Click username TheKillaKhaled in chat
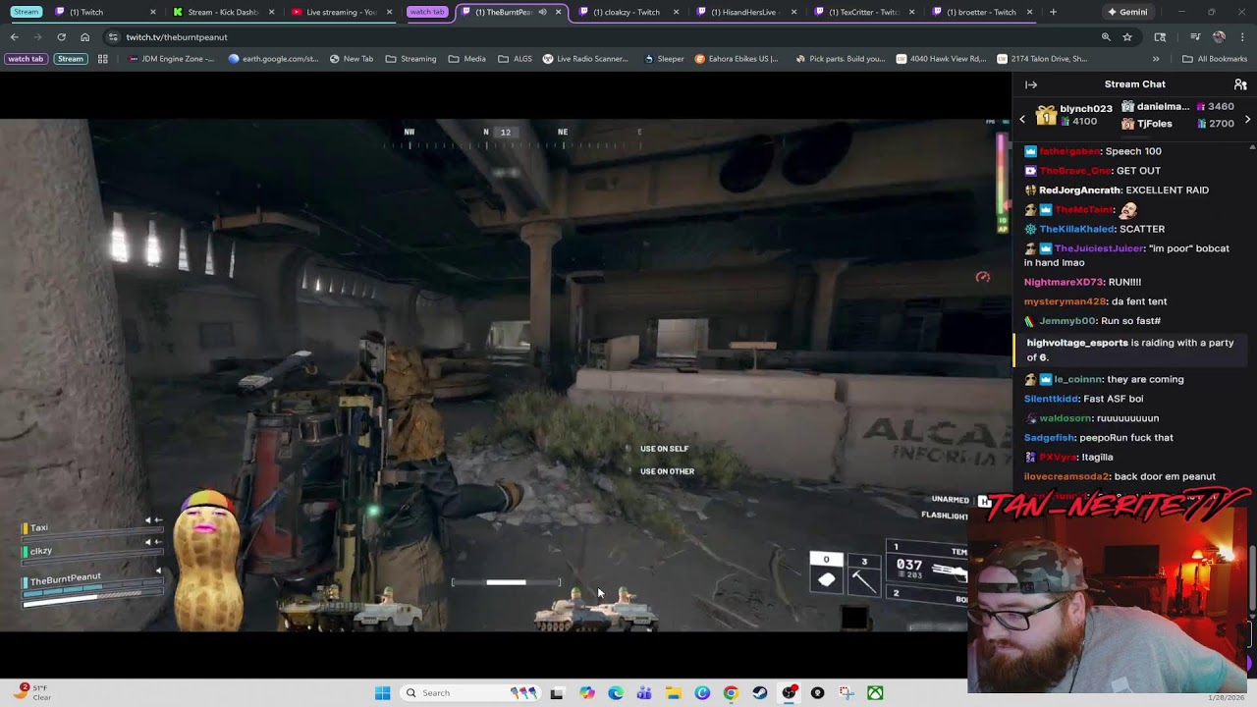The width and height of the screenshot is (1257, 707). coord(1076,229)
